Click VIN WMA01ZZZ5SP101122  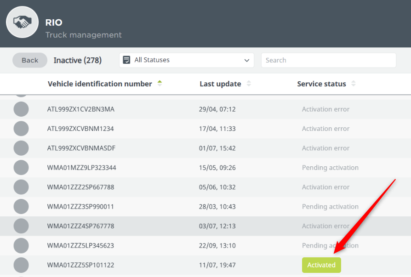(x=81, y=265)
